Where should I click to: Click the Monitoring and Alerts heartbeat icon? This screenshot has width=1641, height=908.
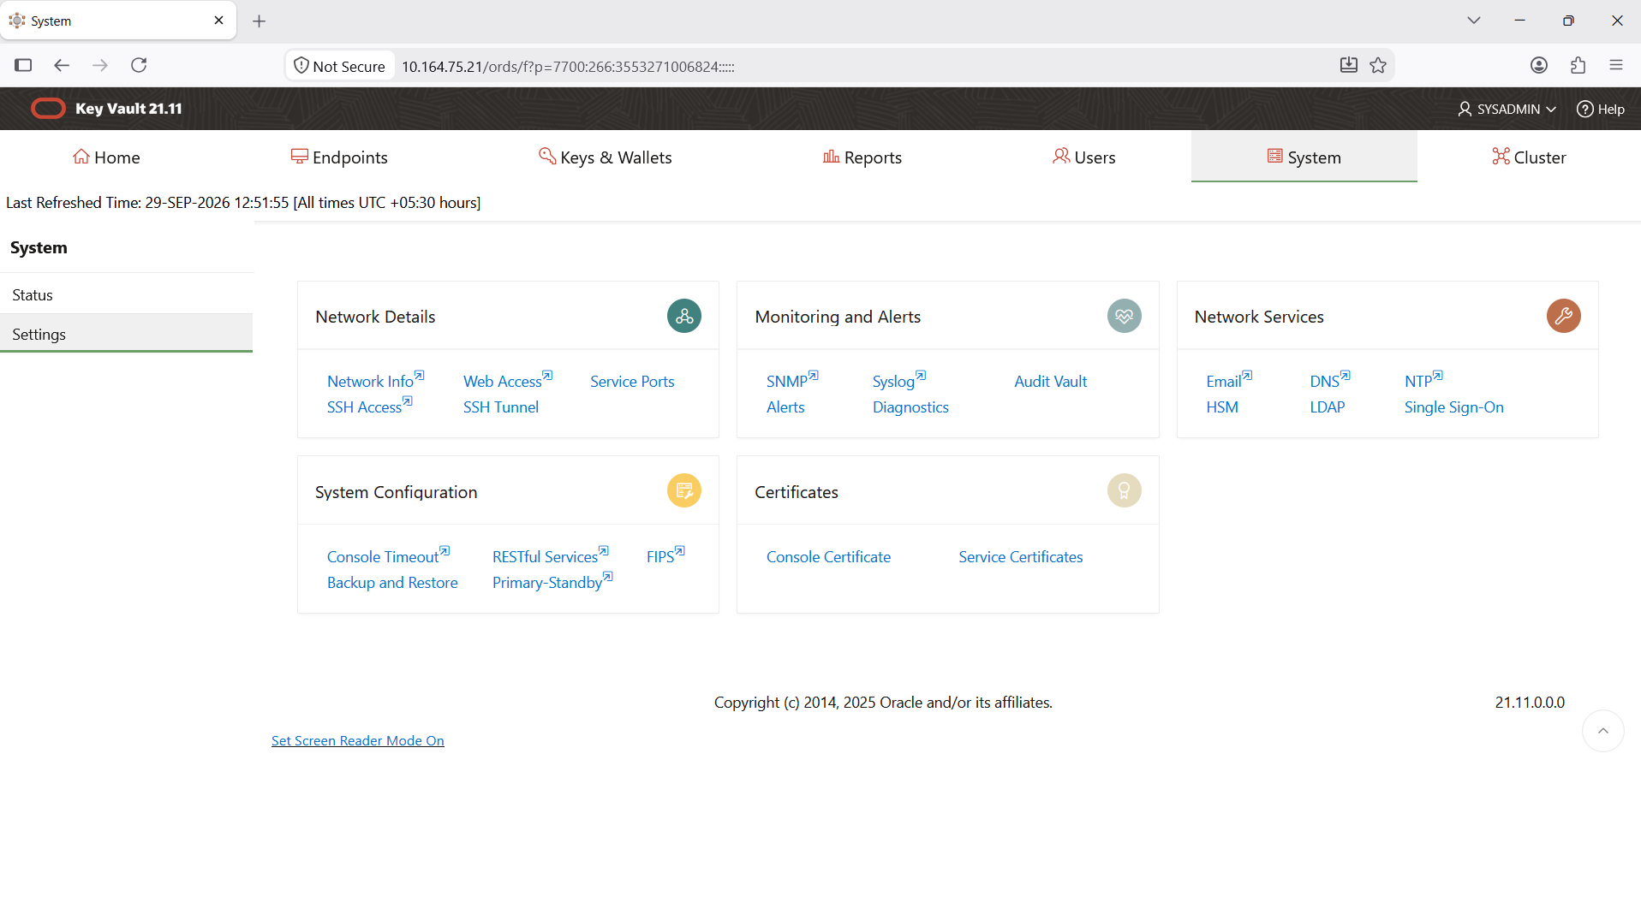pos(1125,316)
